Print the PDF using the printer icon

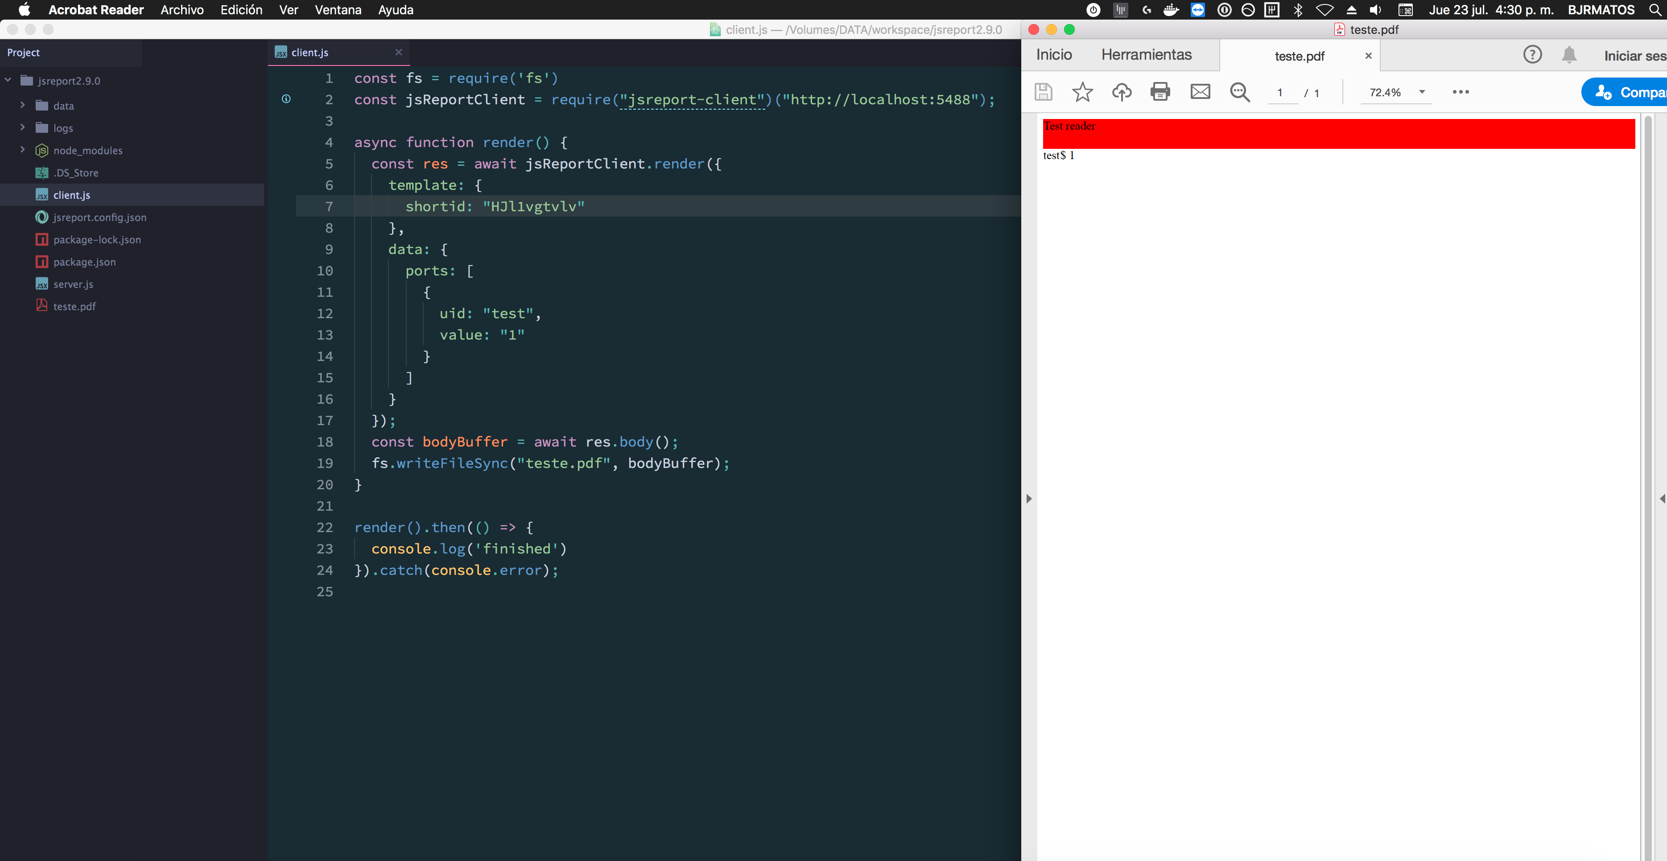click(x=1160, y=92)
